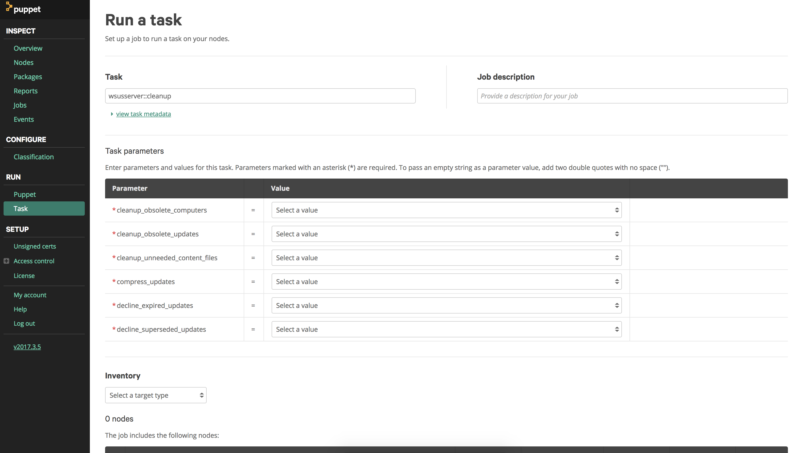Open the Select a target type dropdown
Image resolution: width=794 pixels, height=453 pixels.
[155, 395]
